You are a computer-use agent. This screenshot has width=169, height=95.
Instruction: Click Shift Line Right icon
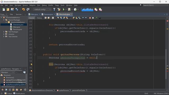point(86,18)
